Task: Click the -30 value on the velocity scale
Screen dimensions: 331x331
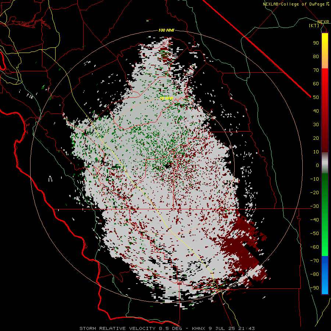Action: coord(314,206)
